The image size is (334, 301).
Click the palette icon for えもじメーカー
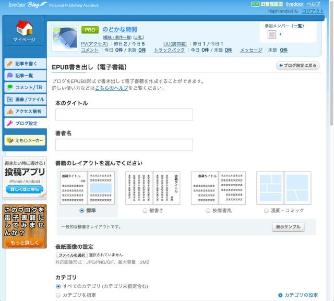[10, 140]
